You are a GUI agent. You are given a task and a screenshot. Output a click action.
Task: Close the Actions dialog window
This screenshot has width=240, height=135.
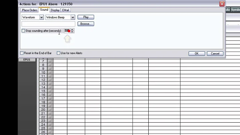click(222, 4)
